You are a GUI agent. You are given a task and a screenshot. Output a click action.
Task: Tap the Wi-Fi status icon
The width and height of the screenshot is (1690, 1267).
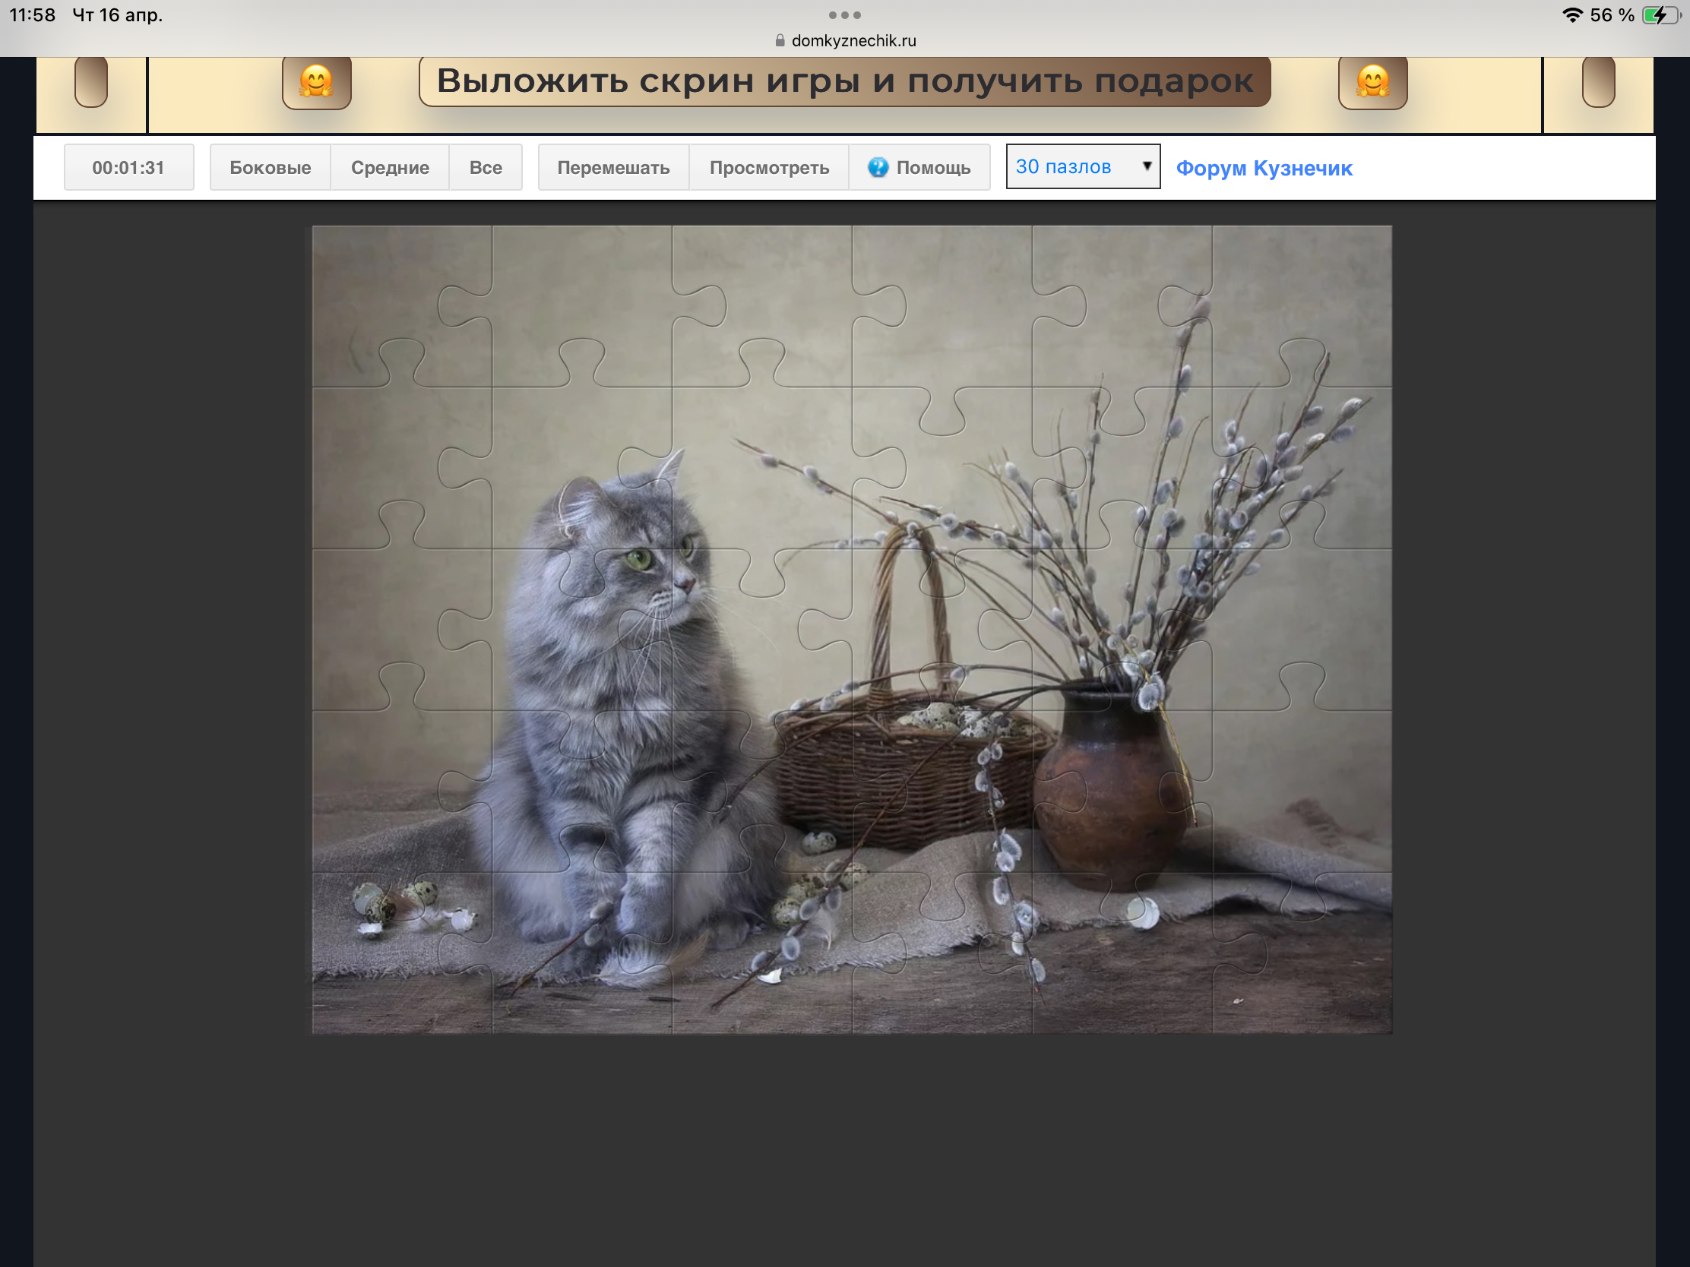tap(1571, 15)
